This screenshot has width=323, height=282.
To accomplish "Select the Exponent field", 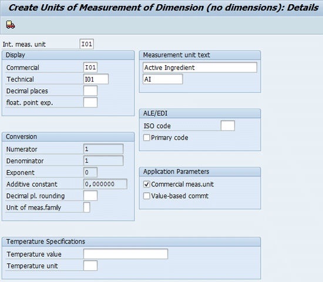I will click(90, 172).
